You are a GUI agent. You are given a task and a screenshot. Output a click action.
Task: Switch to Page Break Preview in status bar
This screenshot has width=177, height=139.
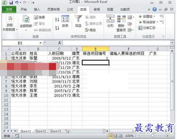point(120,136)
